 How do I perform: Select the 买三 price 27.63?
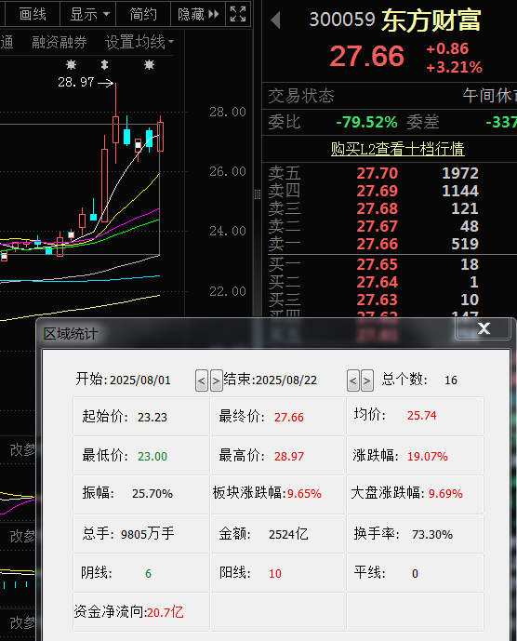(x=377, y=300)
